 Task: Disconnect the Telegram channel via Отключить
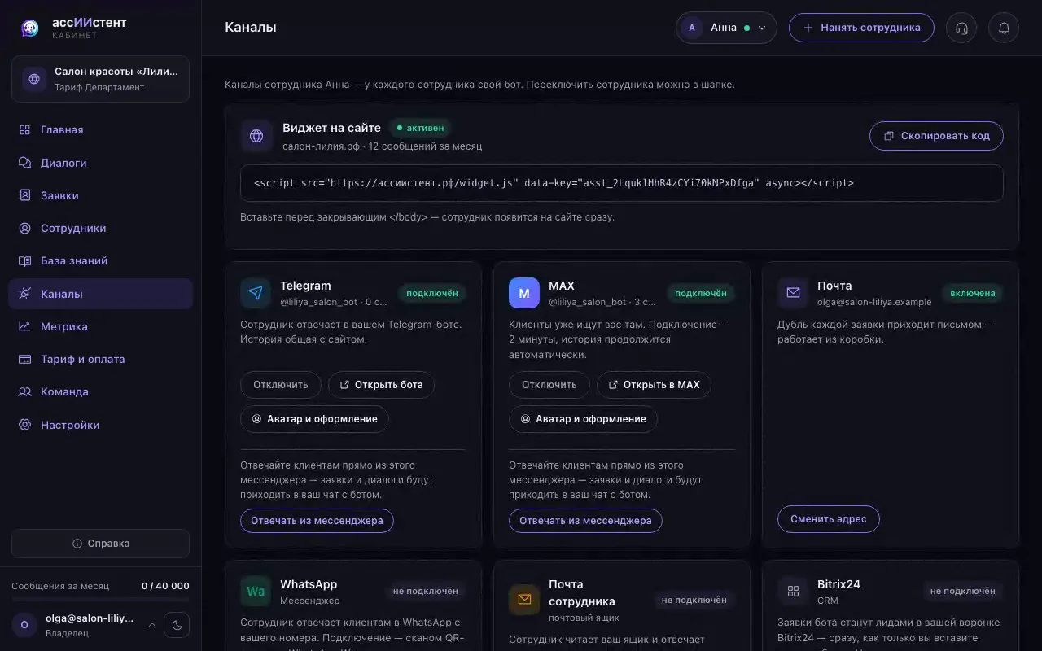(281, 385)
